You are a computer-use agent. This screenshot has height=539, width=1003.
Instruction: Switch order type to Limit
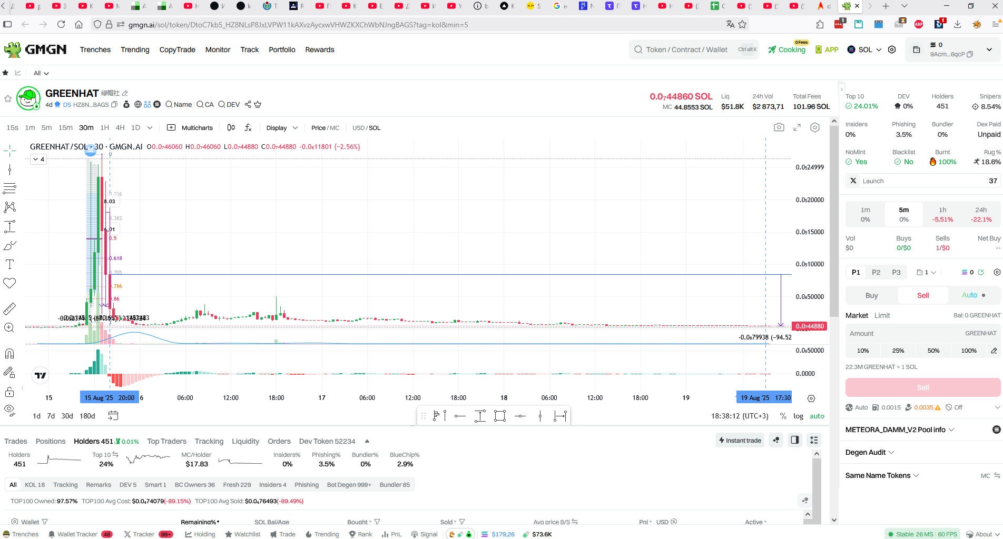click(x=882, y=315)
